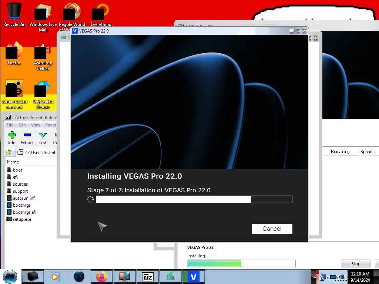Click the Speed column header
379x284 pixels.
coord(368,151)
